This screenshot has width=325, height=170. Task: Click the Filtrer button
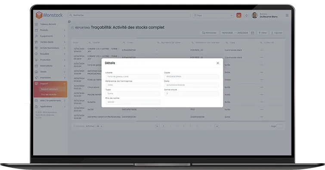click(263, 33)
